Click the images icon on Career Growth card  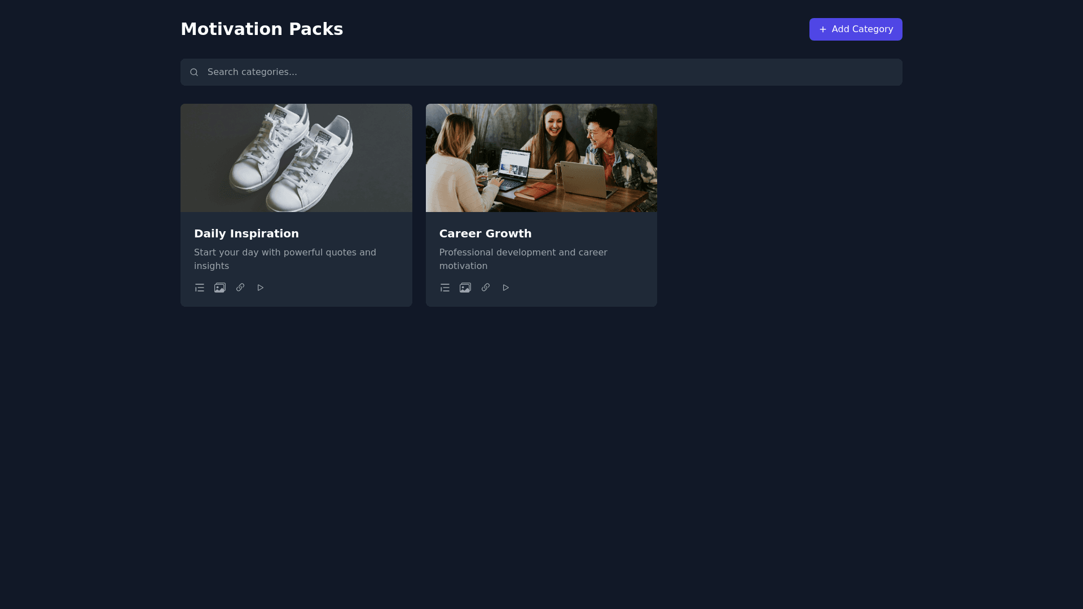tap(465, 288)
